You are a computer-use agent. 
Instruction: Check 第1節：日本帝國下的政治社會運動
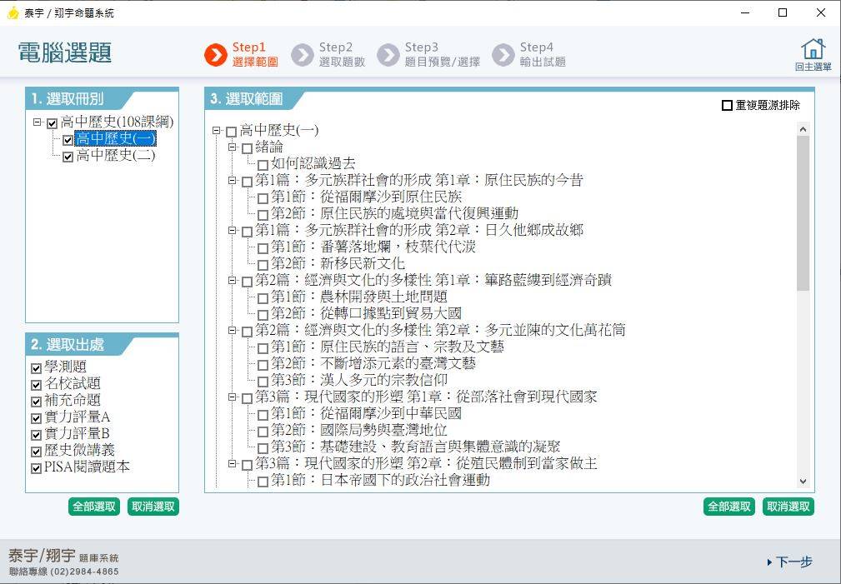pos(263,481)
